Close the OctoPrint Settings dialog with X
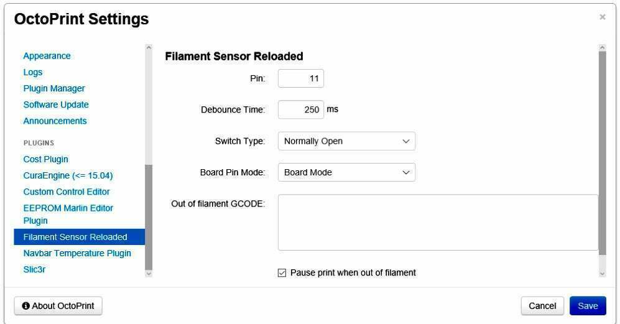 click(602, 17)
